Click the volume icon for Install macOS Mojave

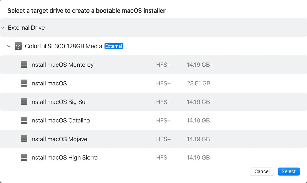click(24, 139)
